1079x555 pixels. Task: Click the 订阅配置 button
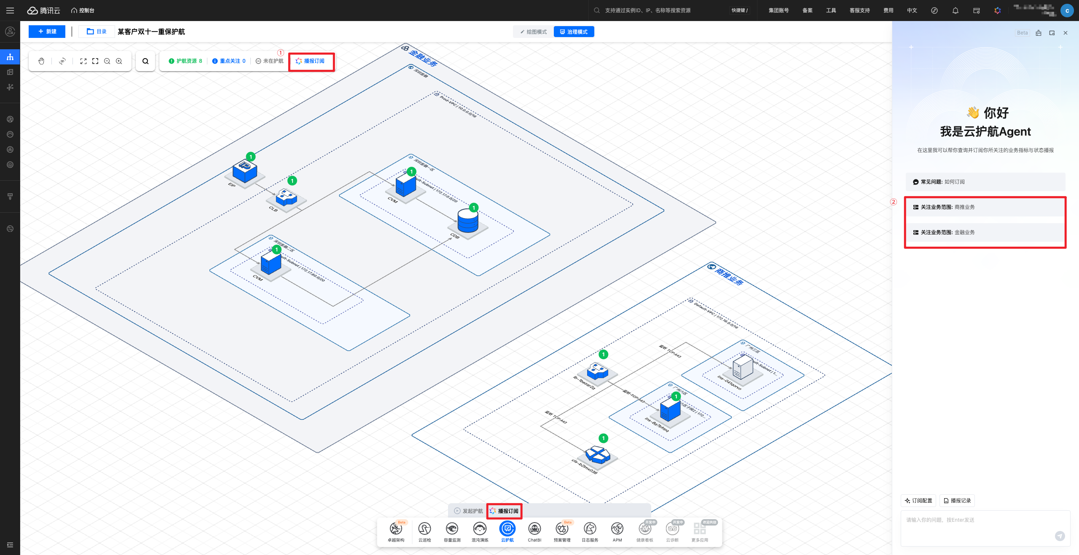coord(918,501)
